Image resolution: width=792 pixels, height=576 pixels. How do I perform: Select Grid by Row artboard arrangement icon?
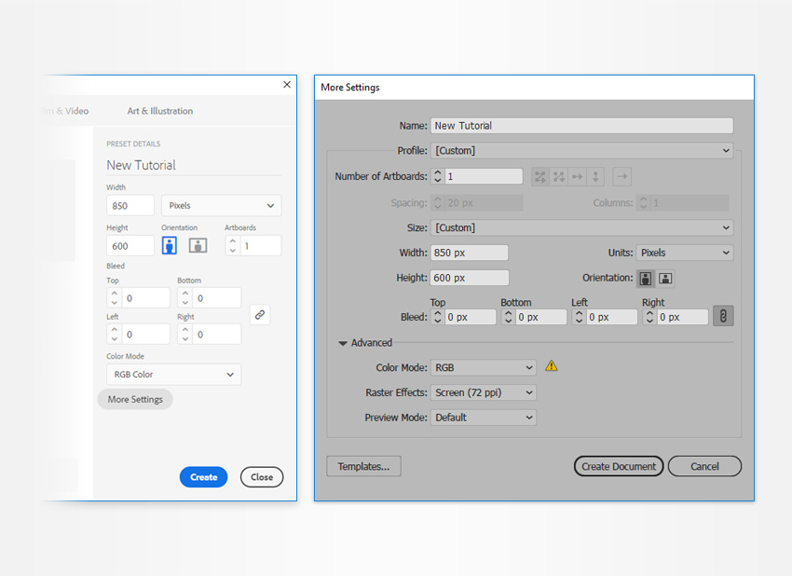(540, 176)
